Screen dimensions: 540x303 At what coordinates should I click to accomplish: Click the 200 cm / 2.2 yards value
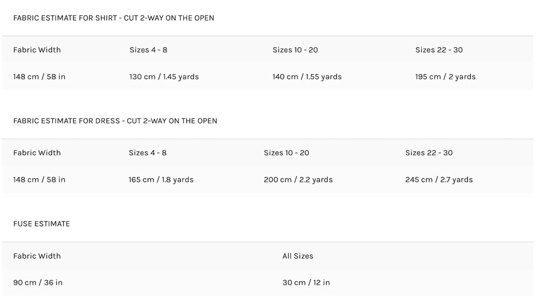pyautogui.click(x=298, y=180)
